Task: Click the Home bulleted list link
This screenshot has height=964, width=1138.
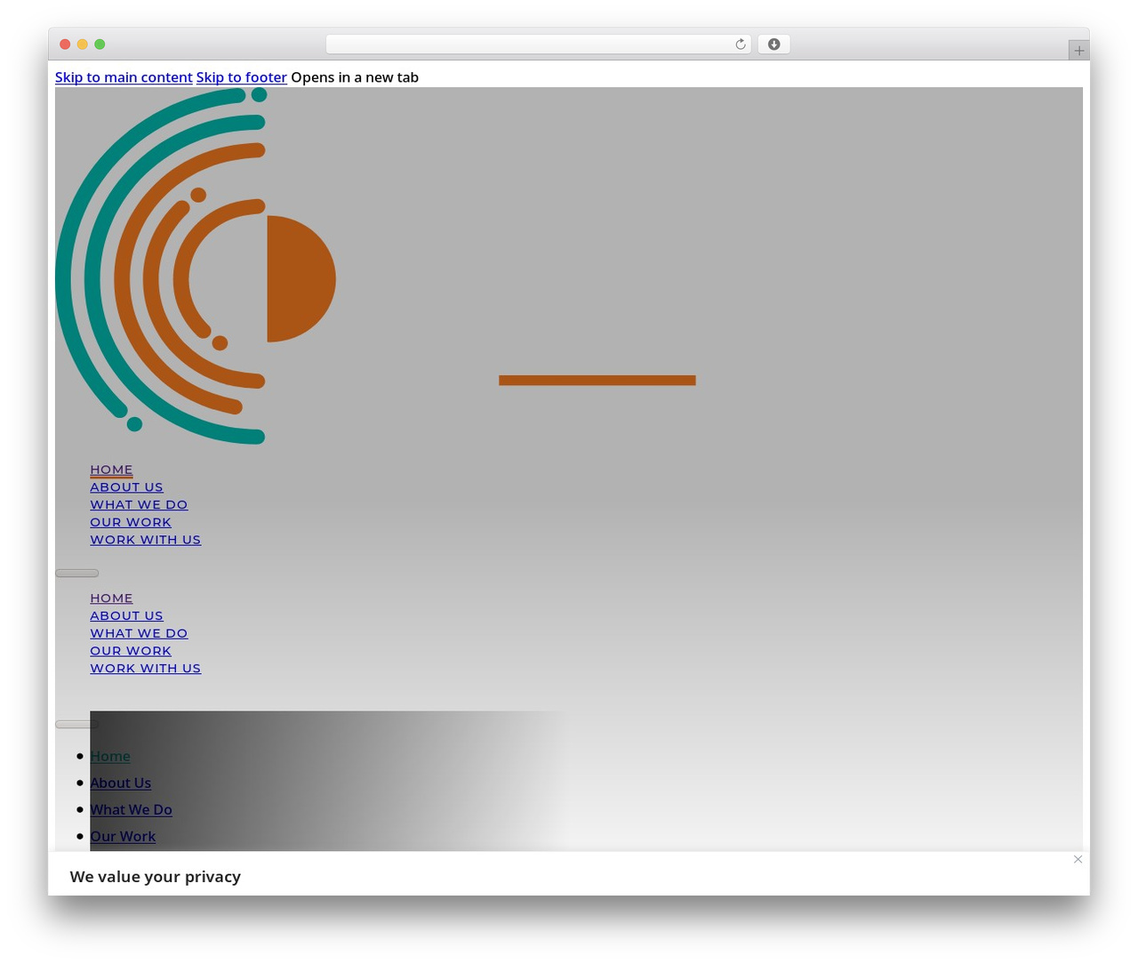Action: pos(110,756)
